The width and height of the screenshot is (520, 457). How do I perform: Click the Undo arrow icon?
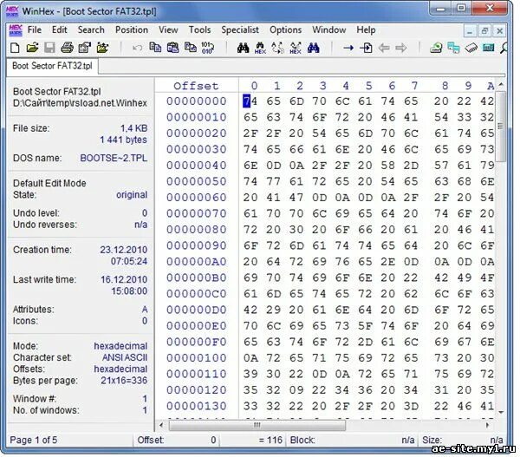(137, 48)
